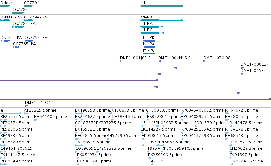Click the DNaseII-PA protein feature
This screenshot has width=271, height=166.
[5, 41]
